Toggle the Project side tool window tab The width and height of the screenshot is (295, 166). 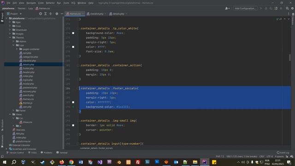2,18
